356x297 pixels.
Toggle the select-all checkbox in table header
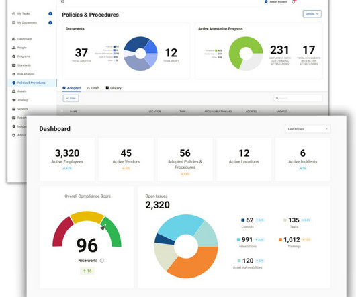62,111
